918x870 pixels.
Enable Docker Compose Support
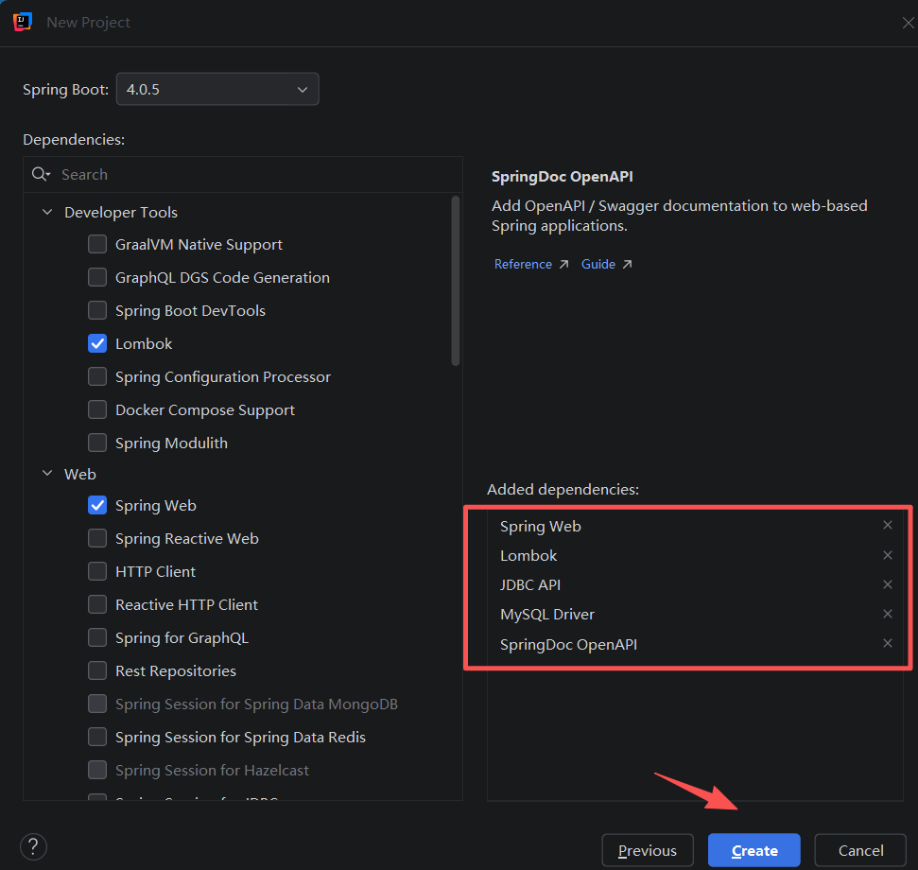tap(97, 409)
